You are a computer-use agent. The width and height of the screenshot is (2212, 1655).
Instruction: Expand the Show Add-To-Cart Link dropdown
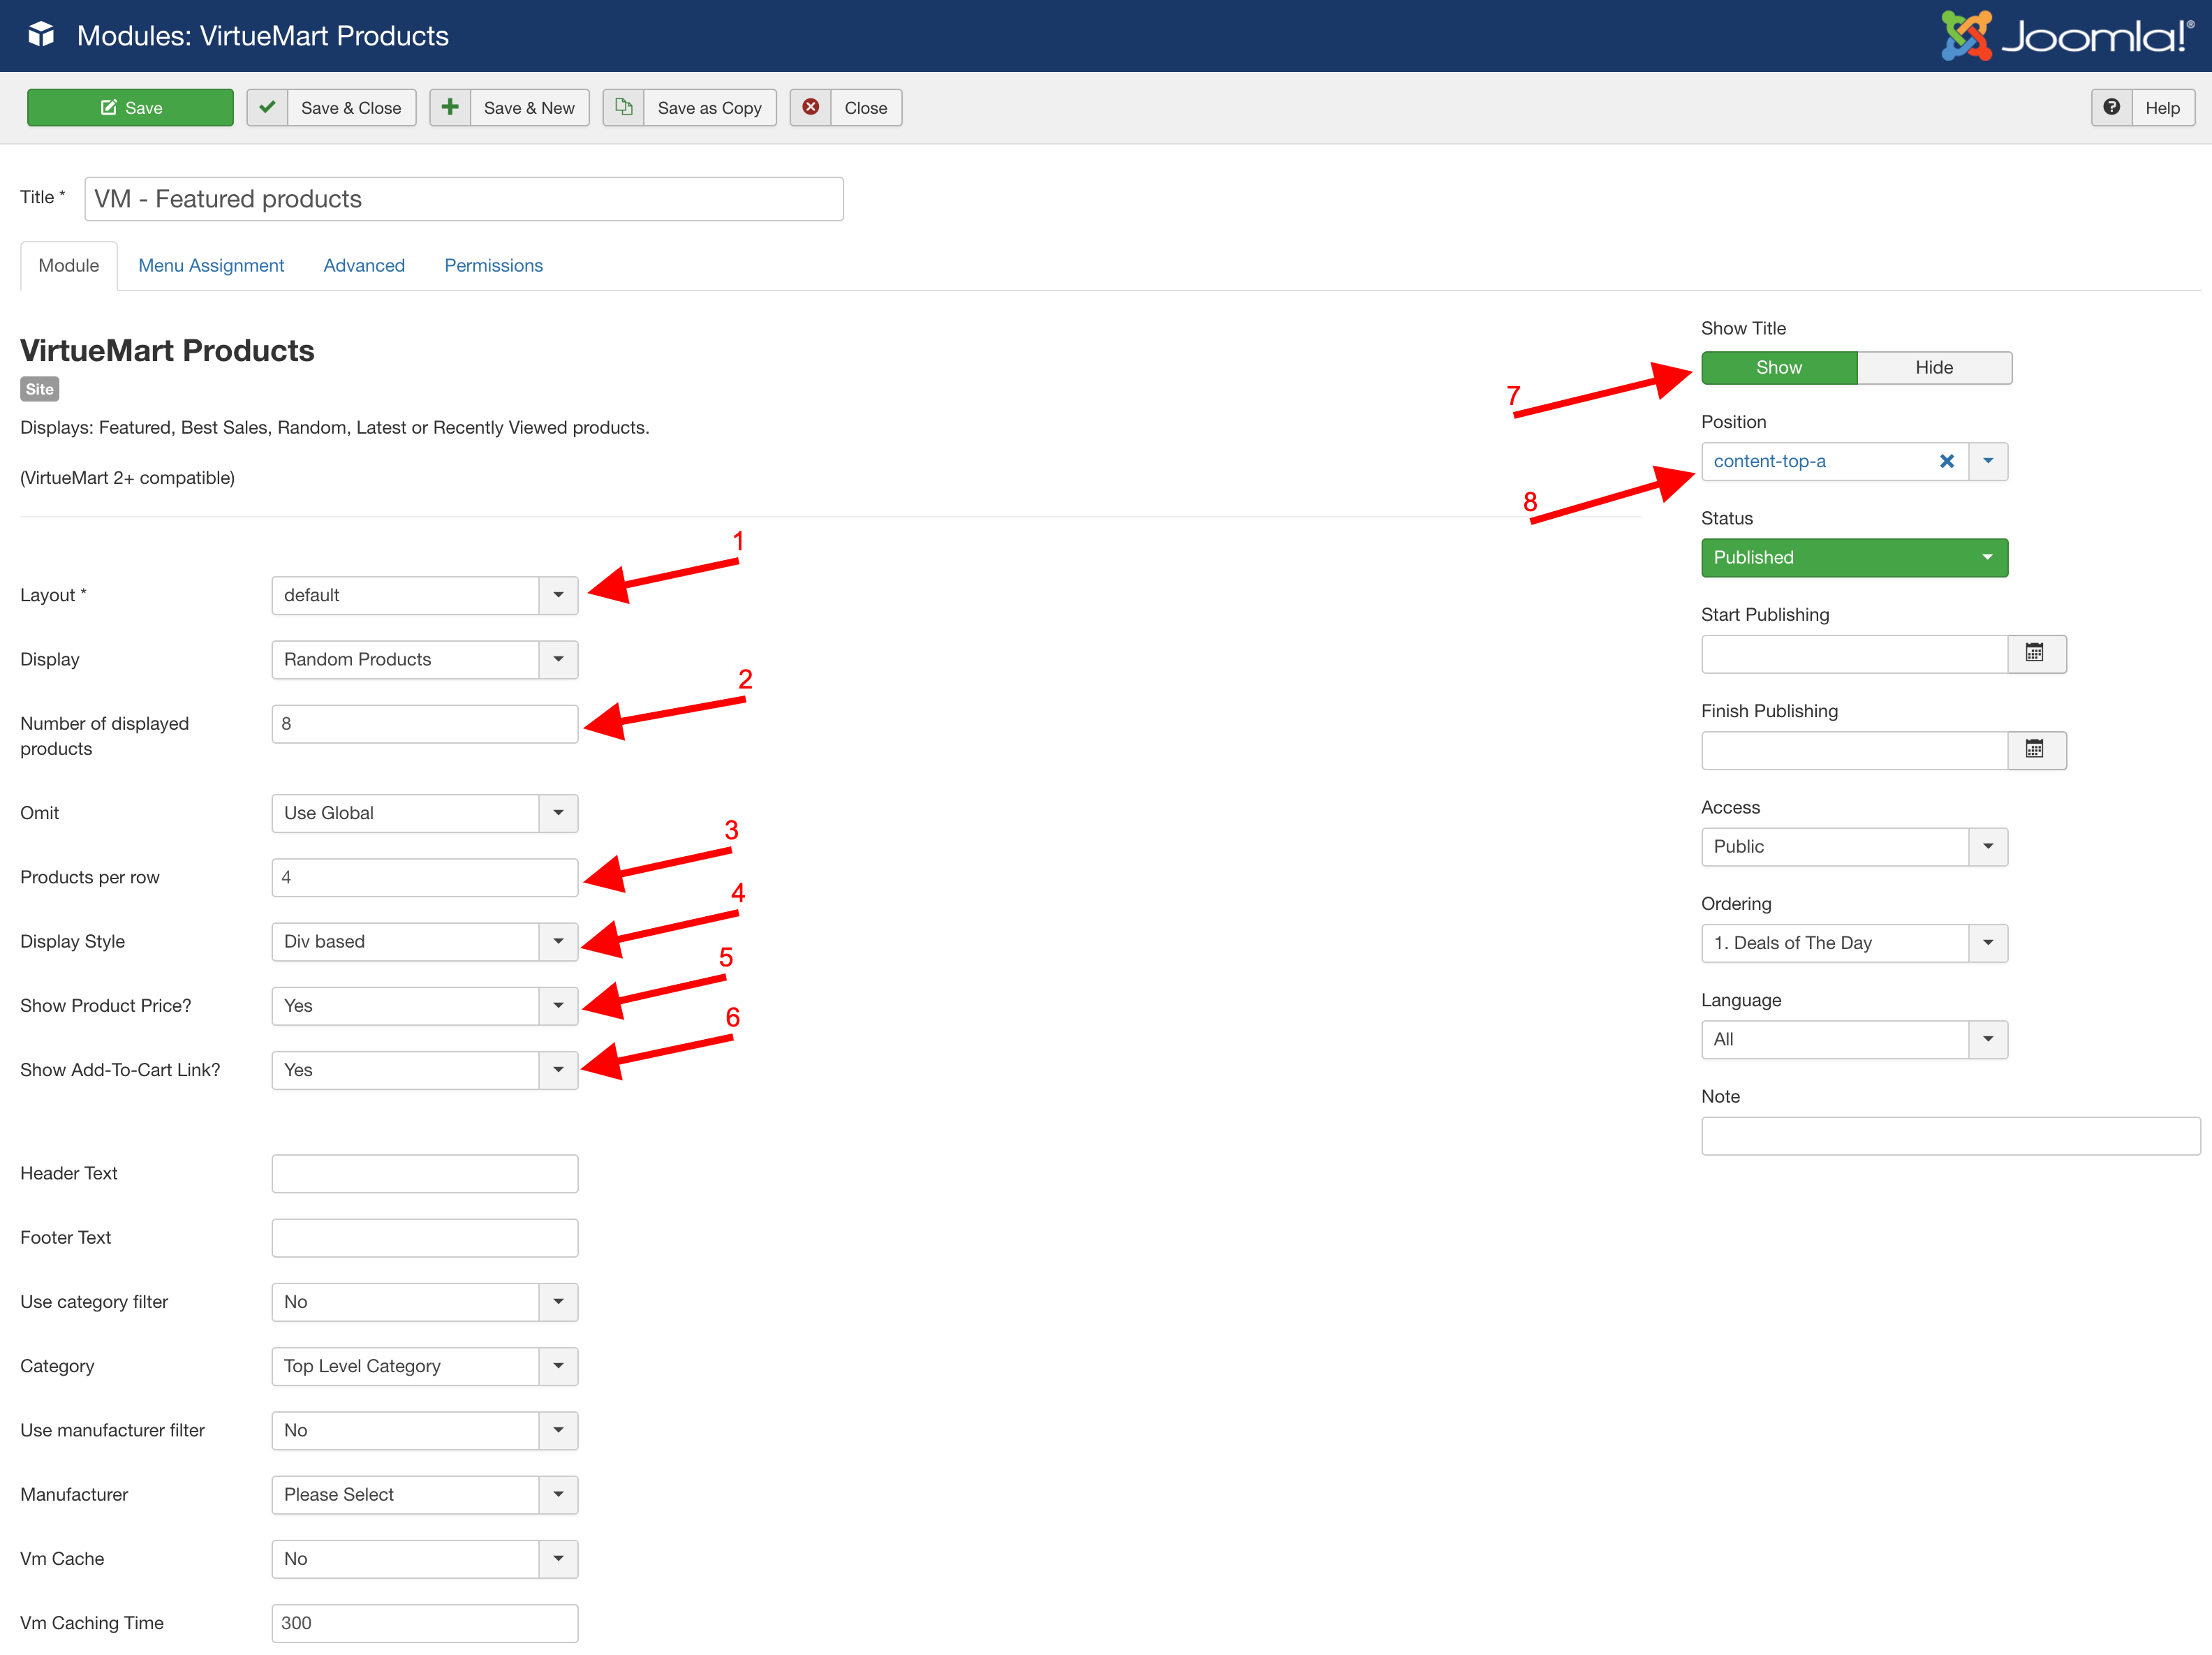click(424, 1069)
